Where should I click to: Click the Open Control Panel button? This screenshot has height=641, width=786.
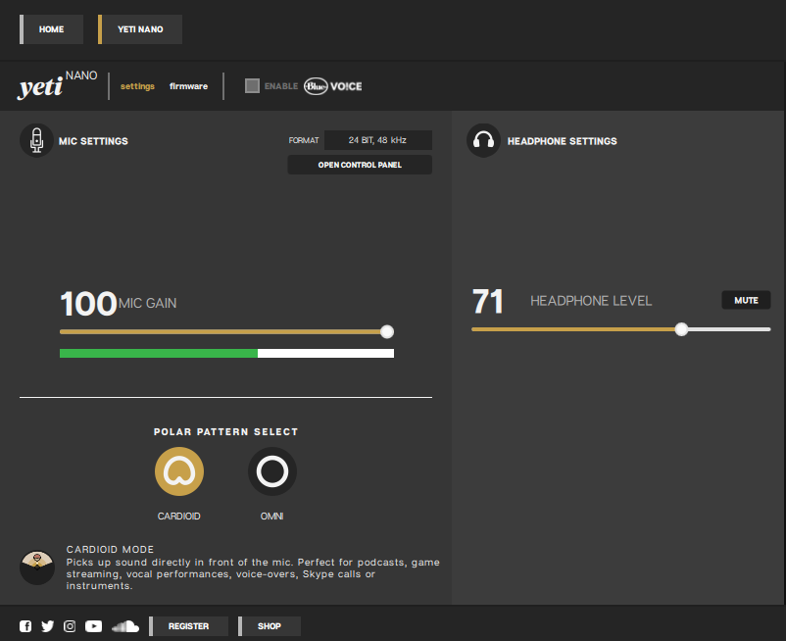point(360,165)
